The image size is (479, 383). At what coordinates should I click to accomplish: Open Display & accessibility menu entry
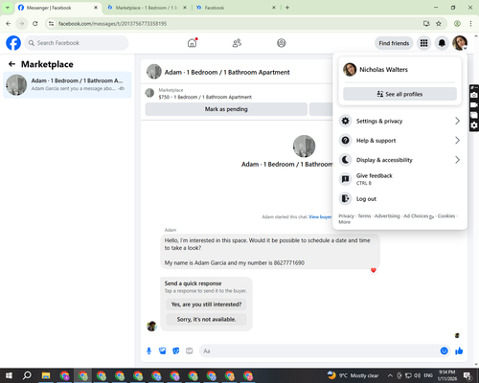[399, 160]
